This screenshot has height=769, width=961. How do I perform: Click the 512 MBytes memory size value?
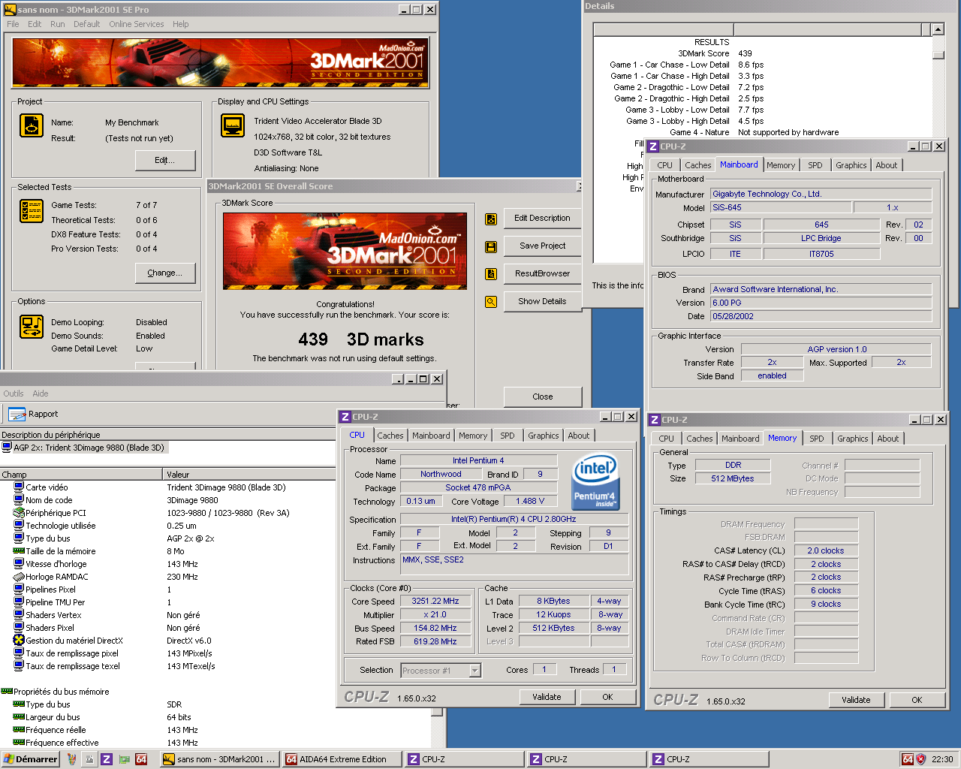click(734, 478)
